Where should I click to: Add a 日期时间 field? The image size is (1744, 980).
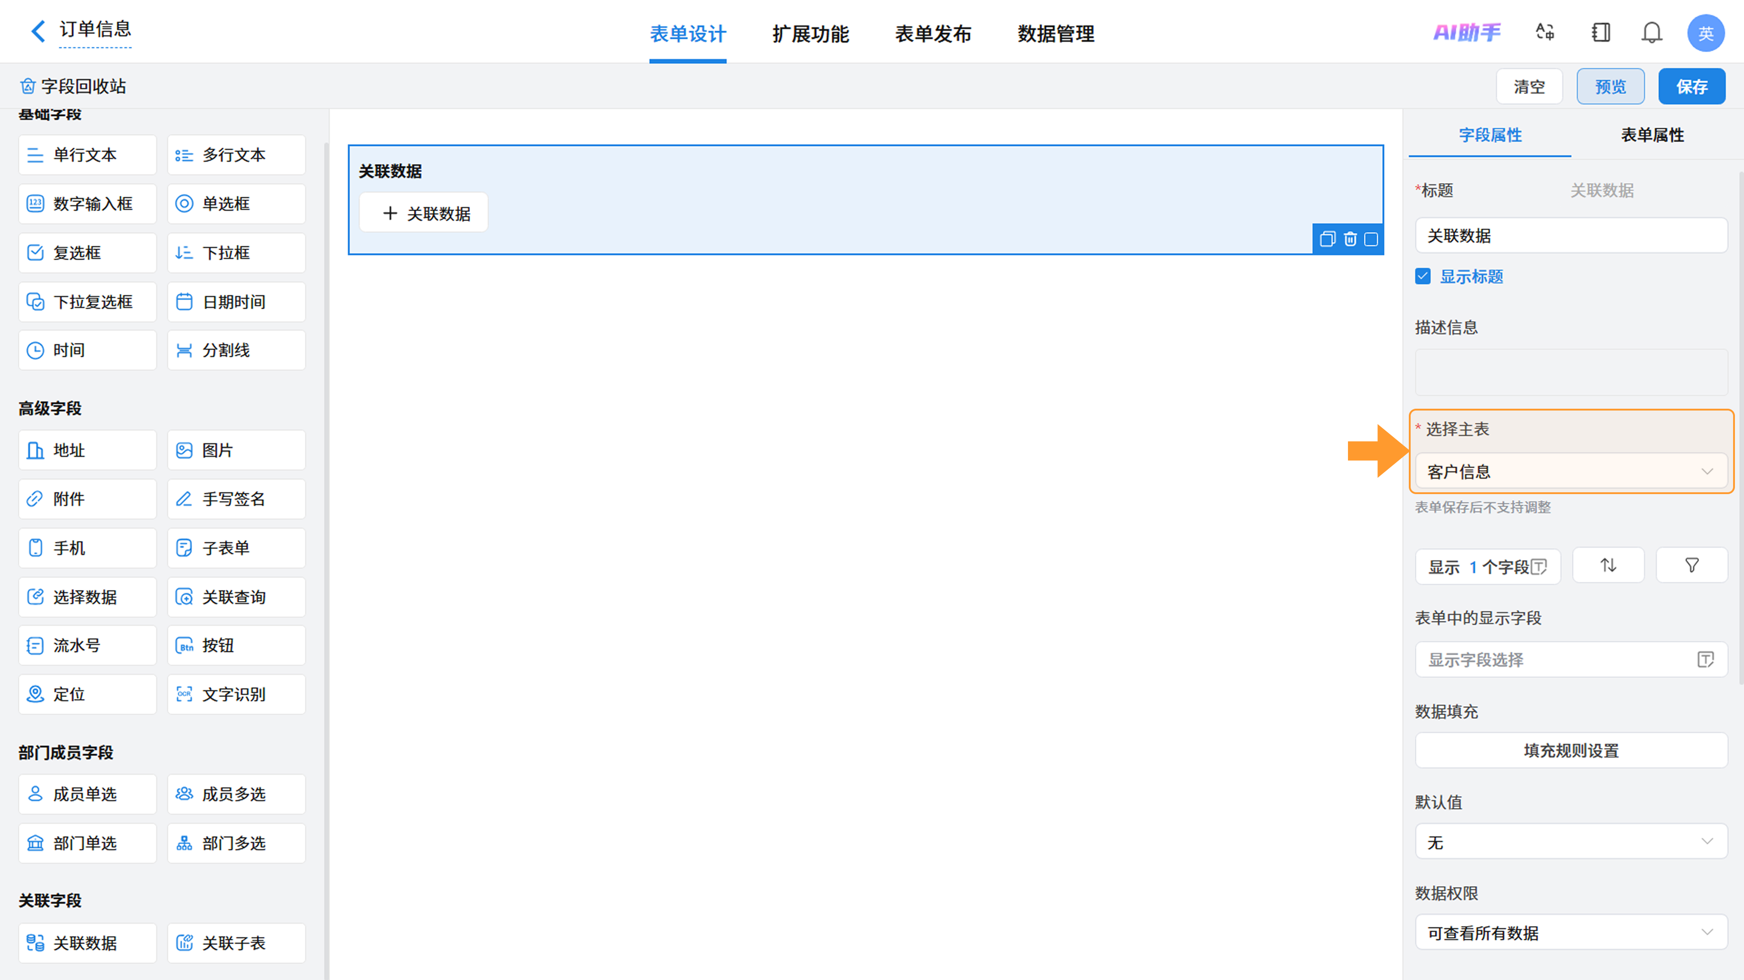pos(236,302)
